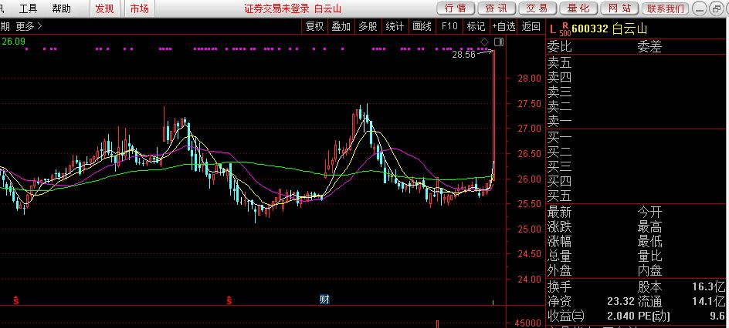The image size is (729, 328).
Task: Click 返回 to go back
Action: pyautogui.click(x=531, y=26)
